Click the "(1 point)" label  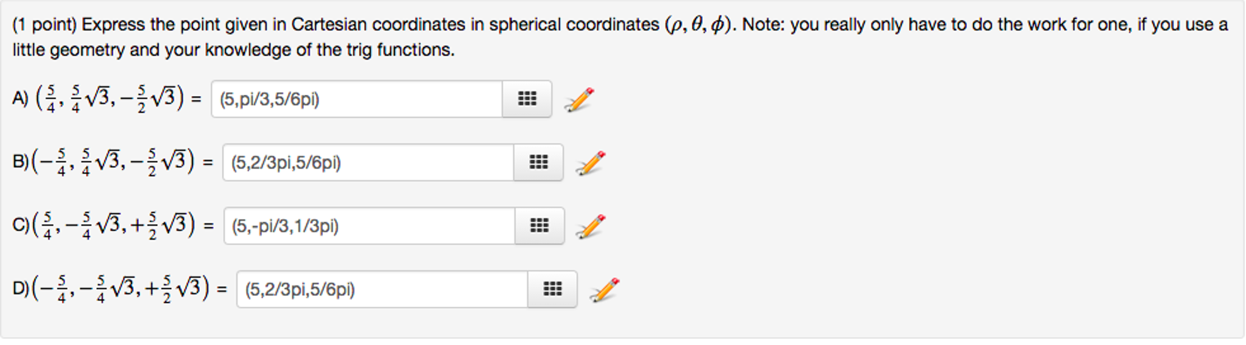44,25
